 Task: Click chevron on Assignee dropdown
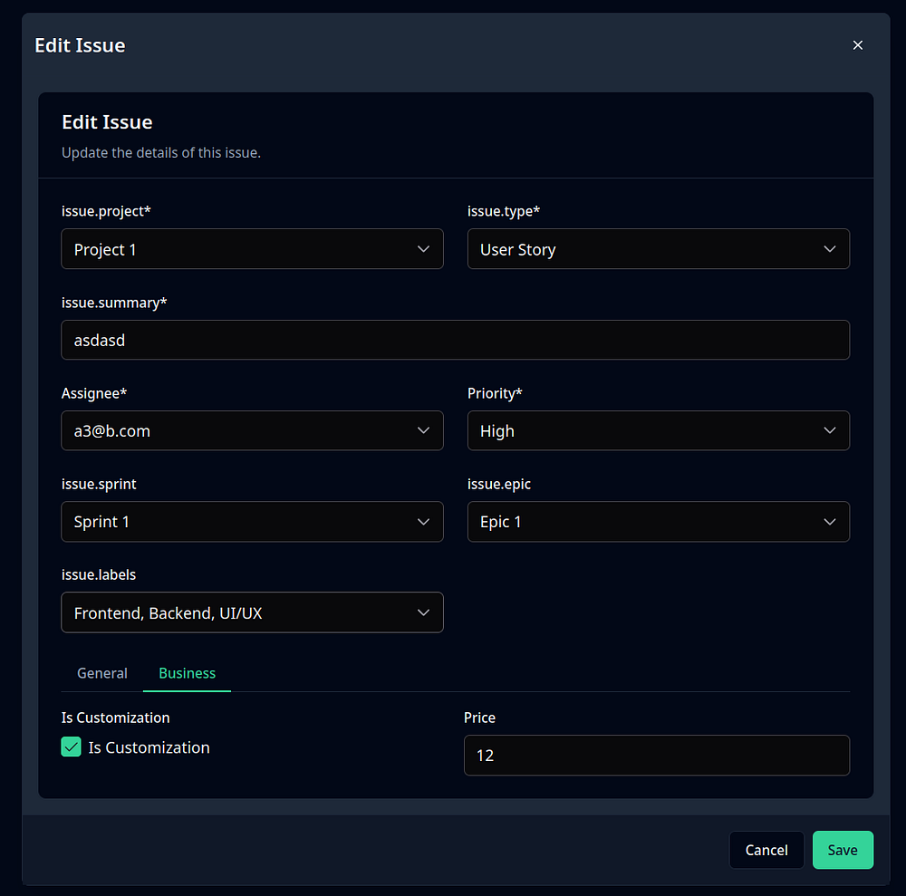pyautogui.click(x=423, y=430)
